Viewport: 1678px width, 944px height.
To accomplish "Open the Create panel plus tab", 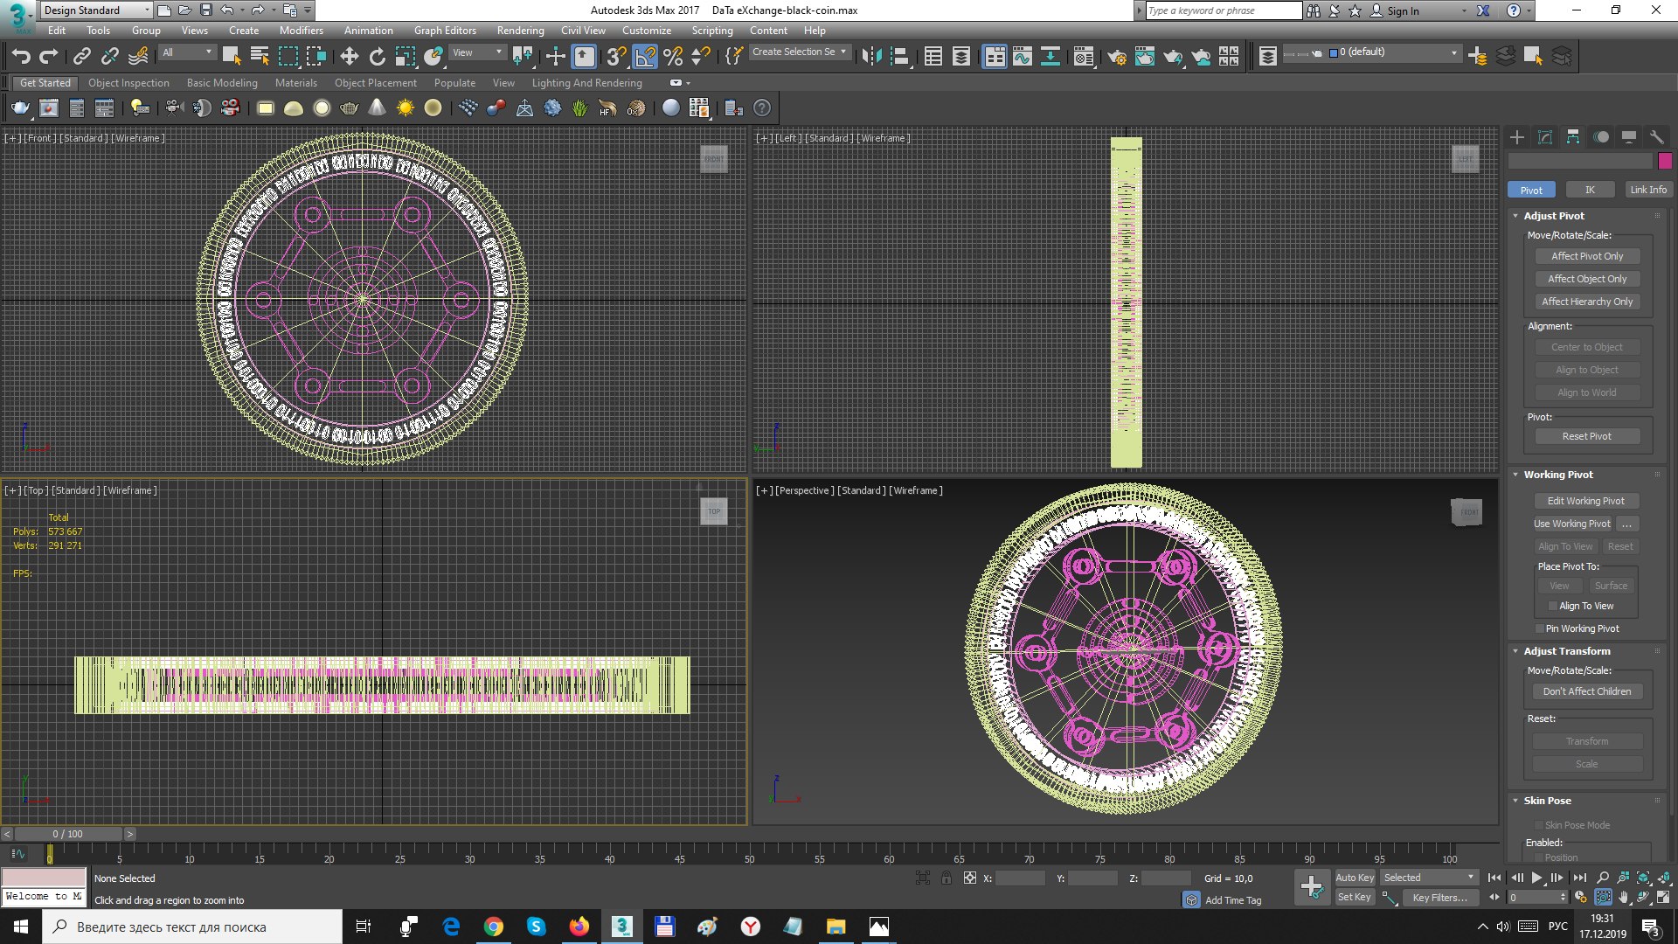I will (1517, 137).
